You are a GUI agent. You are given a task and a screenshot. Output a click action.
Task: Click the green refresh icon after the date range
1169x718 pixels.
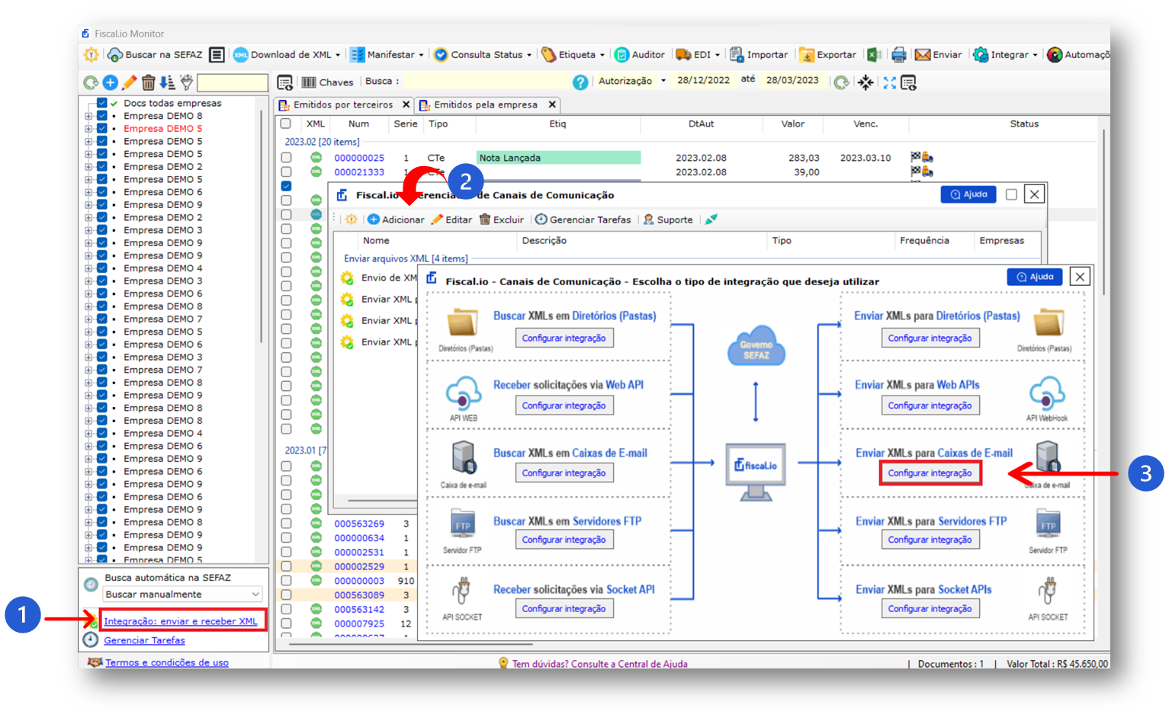(841, 82)
